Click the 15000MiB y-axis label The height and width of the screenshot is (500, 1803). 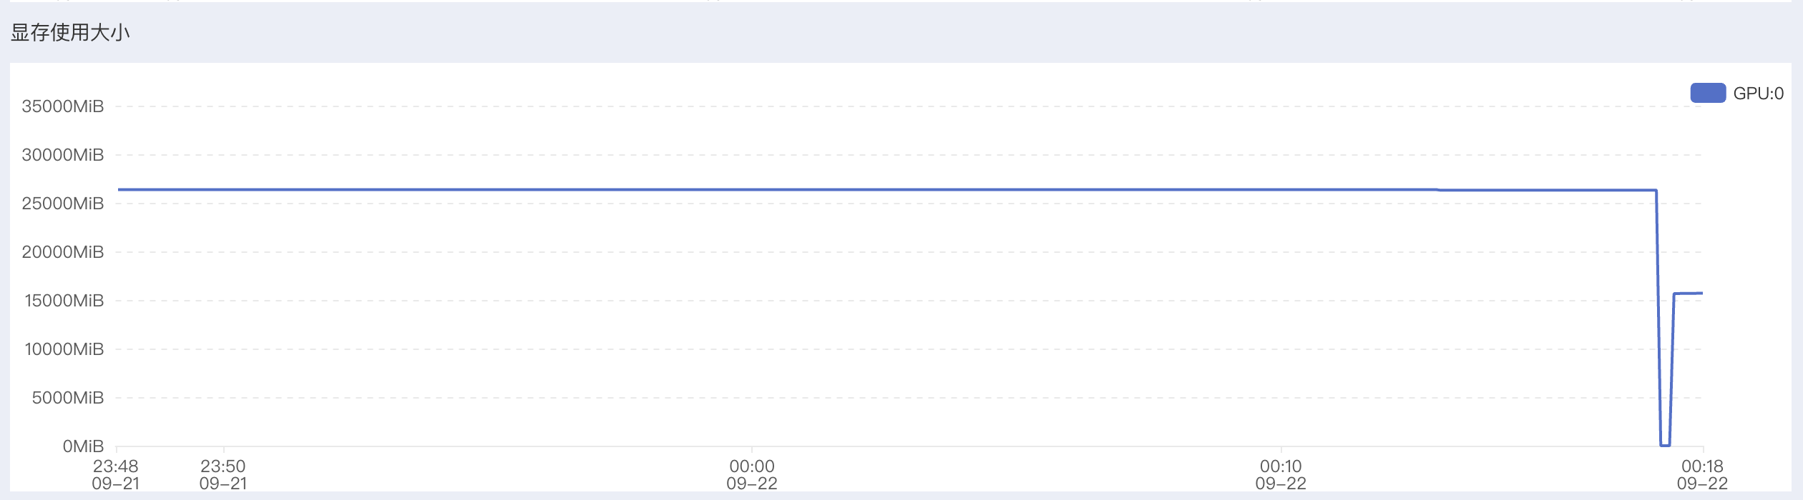pos(64,301)
